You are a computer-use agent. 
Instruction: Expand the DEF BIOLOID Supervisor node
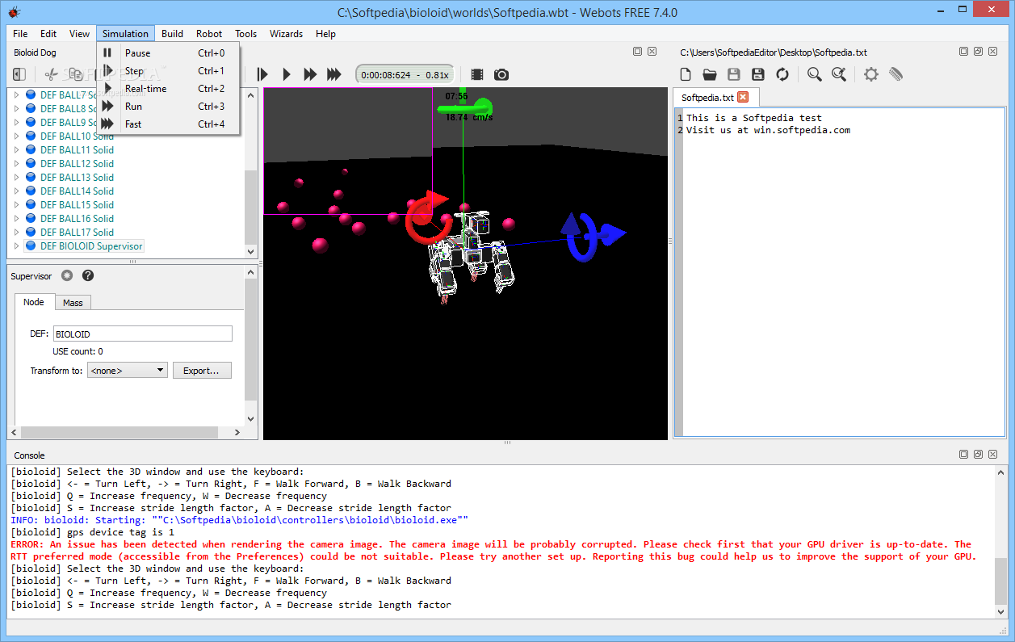(16, 246)
